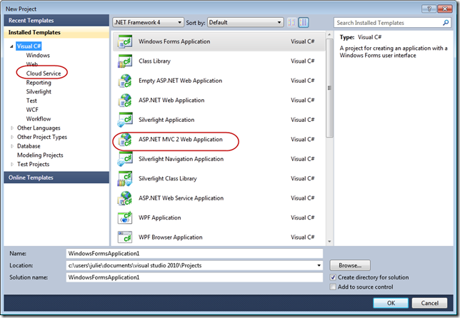Expand the Database node
Image resolution: width=460 pixels, height=318 pixels.
click(x=12, y=146)
